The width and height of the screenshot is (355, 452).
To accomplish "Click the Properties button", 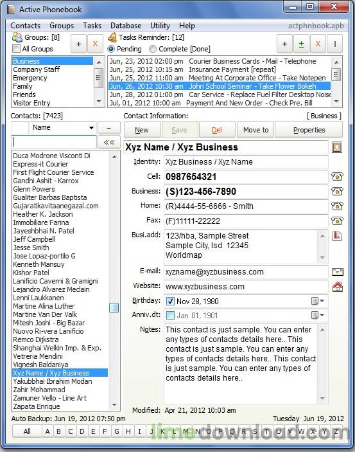I will 309,130.
